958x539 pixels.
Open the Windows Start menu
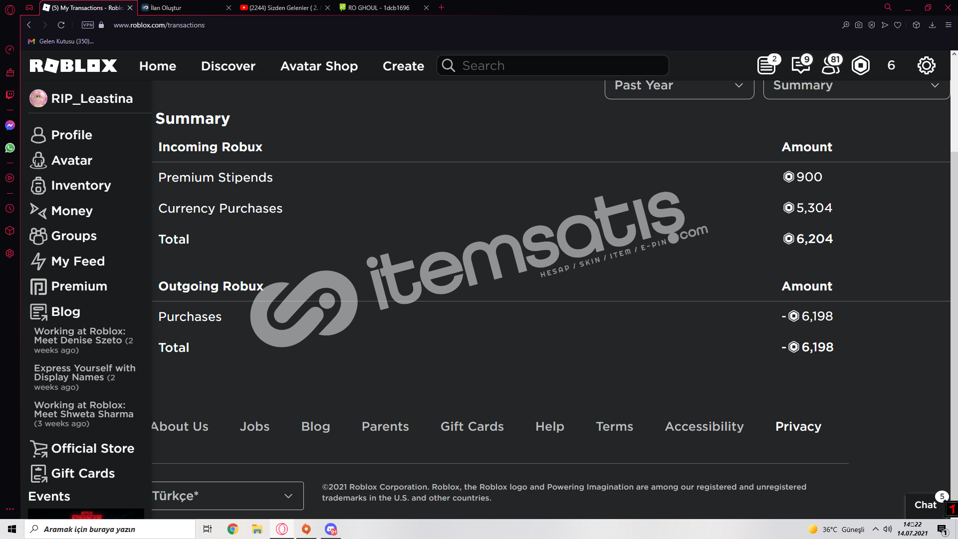12,529
